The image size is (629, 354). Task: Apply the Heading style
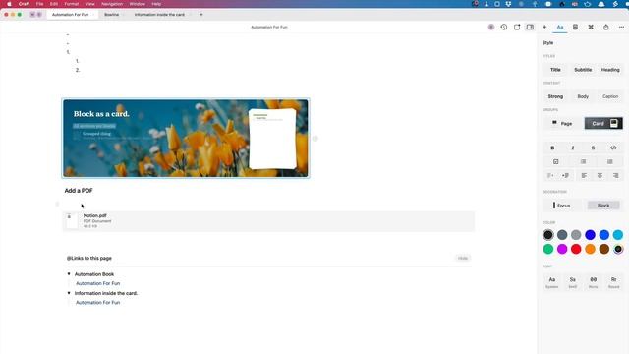[x=610, y=70]
